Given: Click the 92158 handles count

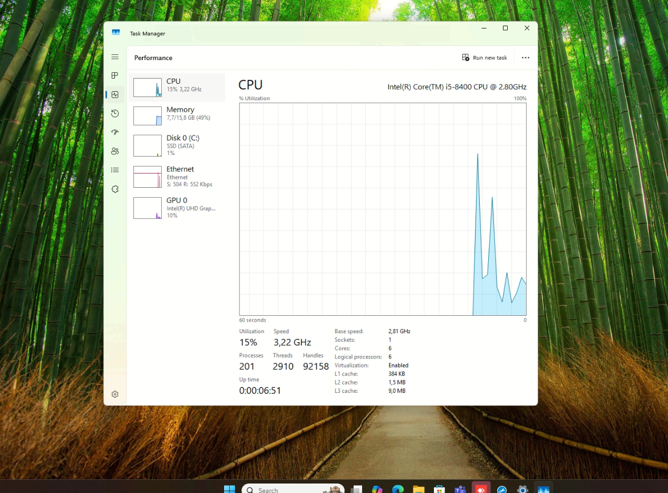Looking at the screenshot, I should pyautogui.click(x=316, y=366).
